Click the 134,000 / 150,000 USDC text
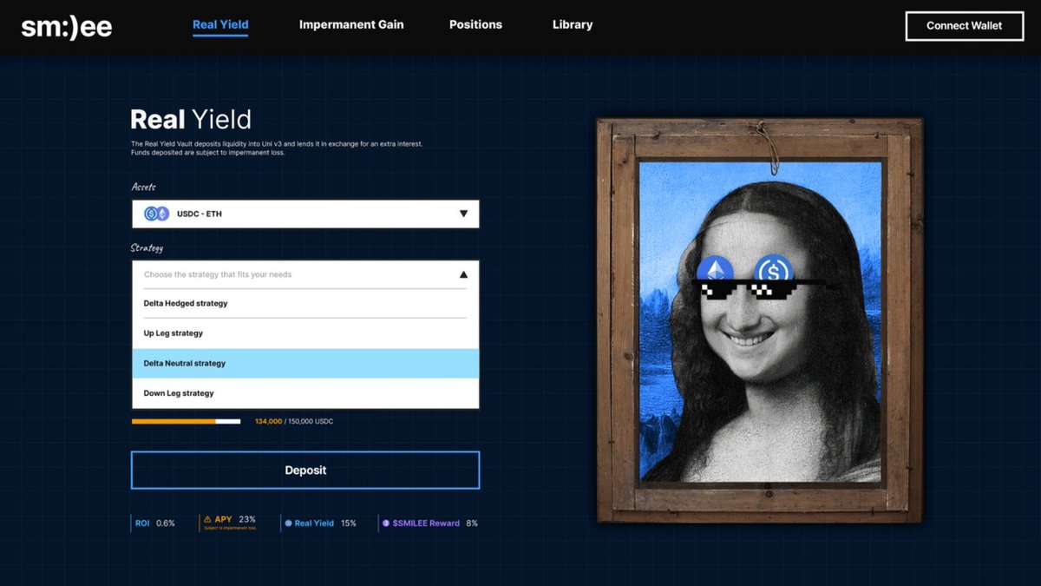Viewport: 1041px width, 586px height. [294, 421]
